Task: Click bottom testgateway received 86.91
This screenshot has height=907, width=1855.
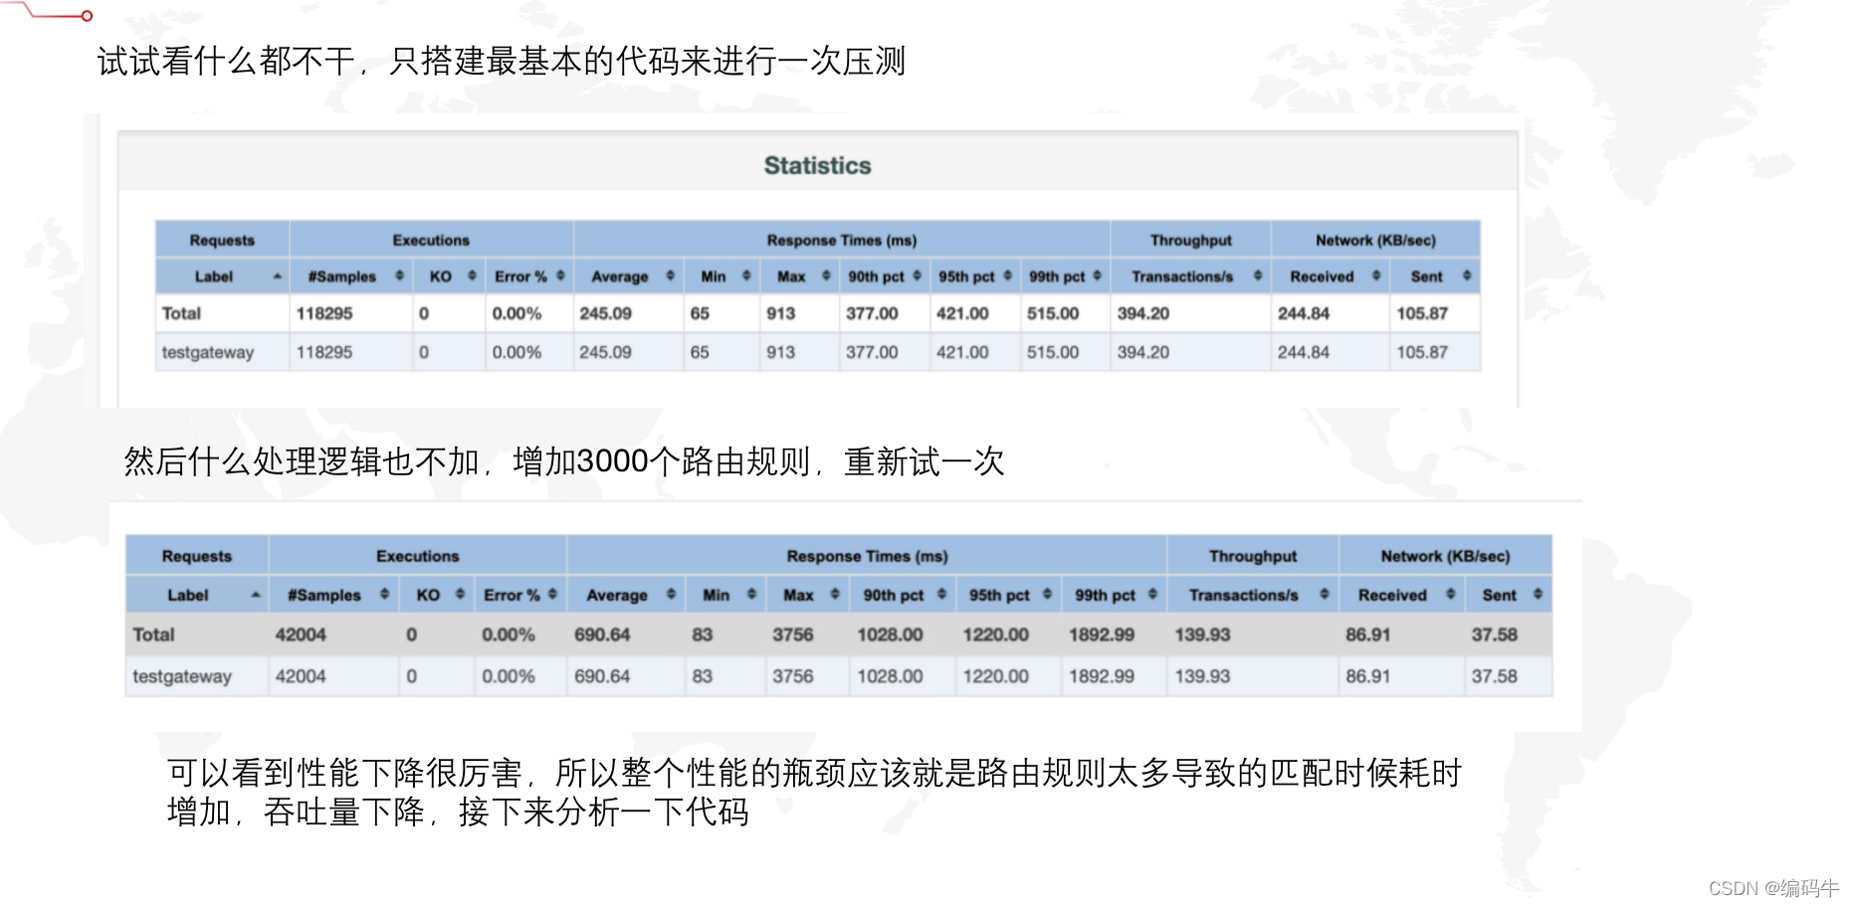Action: pyautogui.click(x=1368, y=676)
